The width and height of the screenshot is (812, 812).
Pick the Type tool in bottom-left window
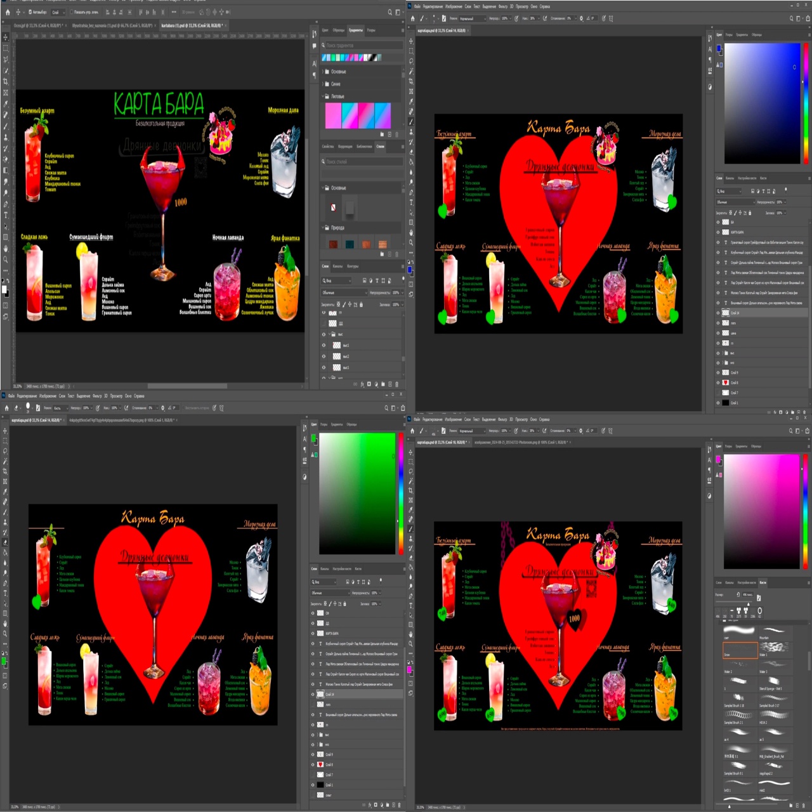pyautogui.click(x=5, y=593)
